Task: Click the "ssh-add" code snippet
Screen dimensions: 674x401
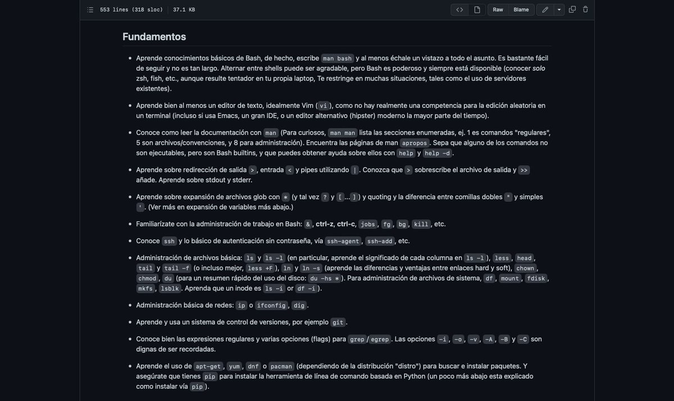Action: click(380, 241)
